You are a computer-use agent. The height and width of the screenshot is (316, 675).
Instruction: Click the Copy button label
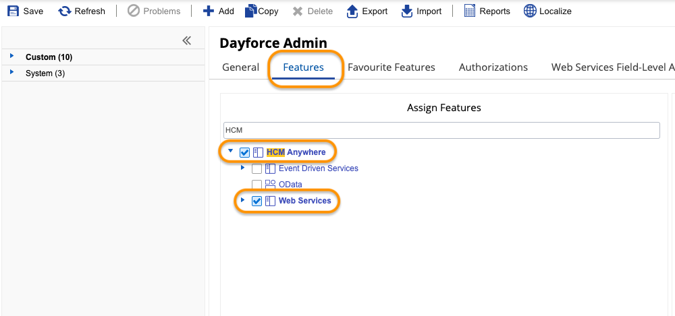[x=268, y=11]
